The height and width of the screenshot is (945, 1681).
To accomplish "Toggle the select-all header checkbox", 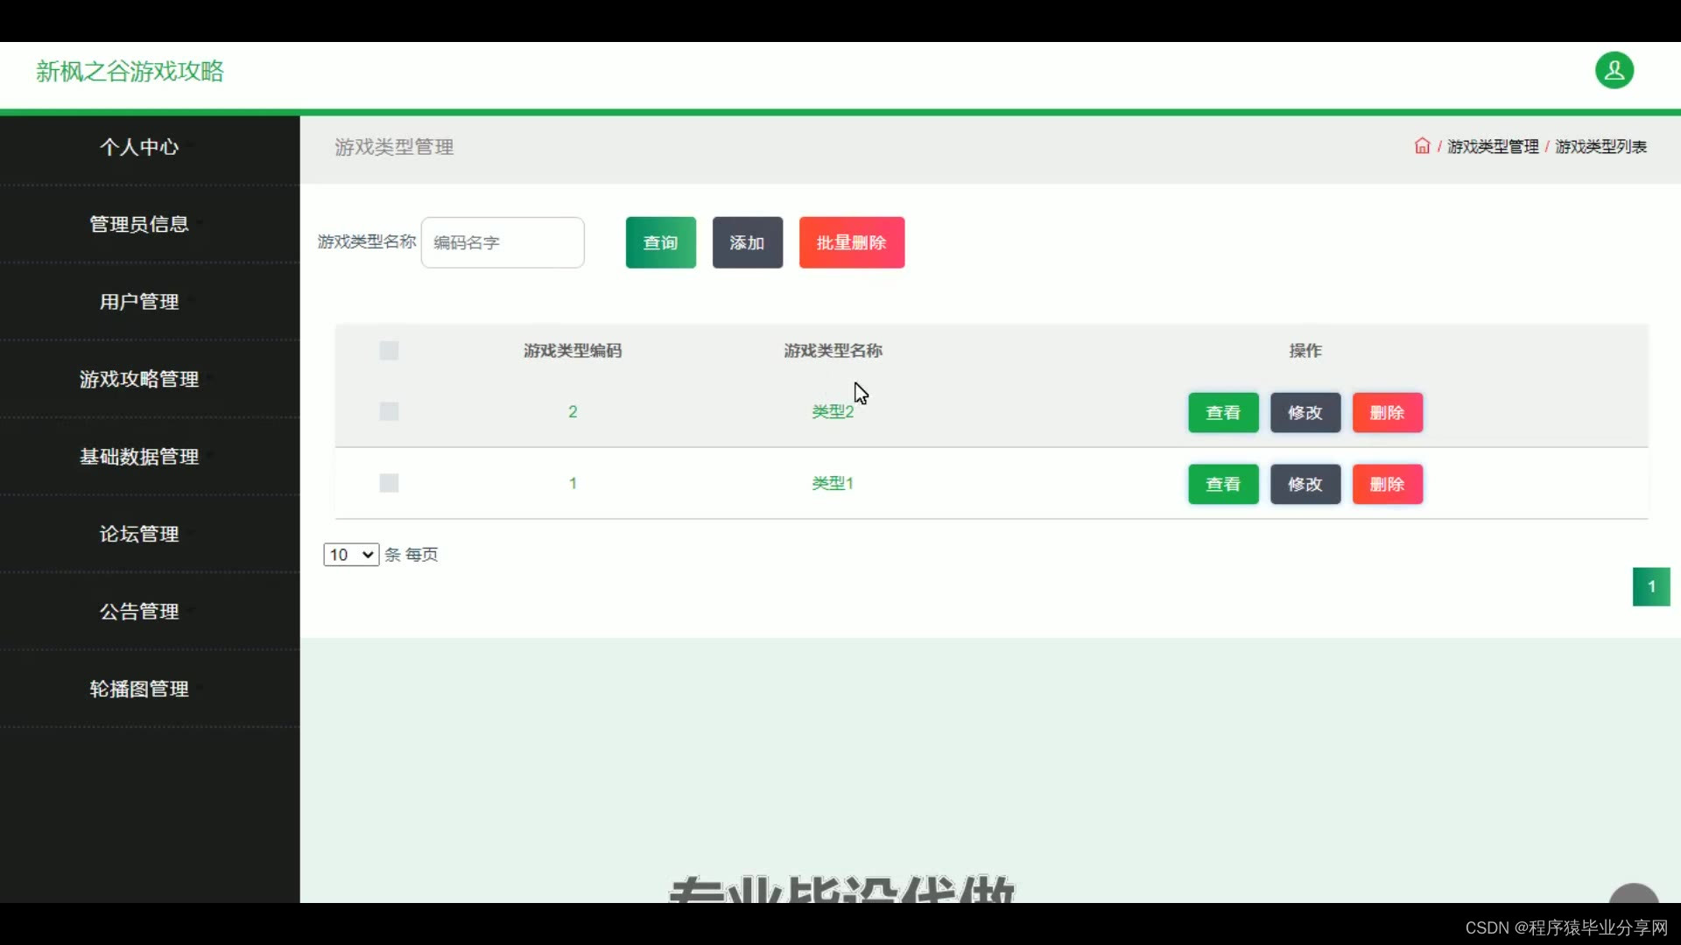I will click(389, 351).
